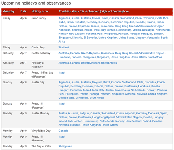Click South Africa in Easter Saturday row
This screenshot has width=174, height=150.
155,57
